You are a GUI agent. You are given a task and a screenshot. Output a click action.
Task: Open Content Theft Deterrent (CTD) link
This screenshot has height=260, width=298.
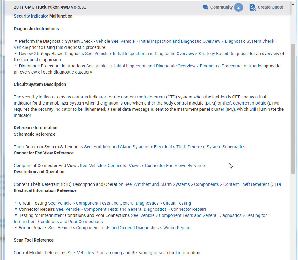point(252,185)
